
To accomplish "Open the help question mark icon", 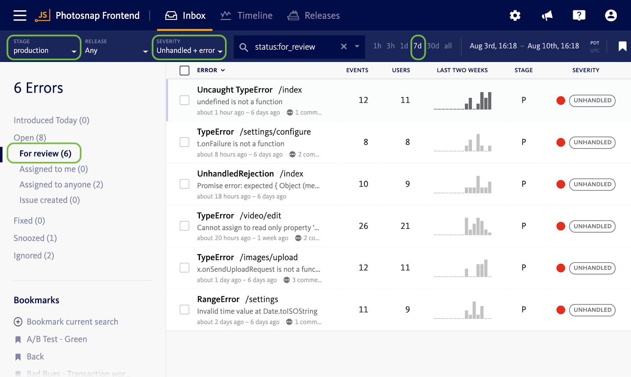I will [x=579, y=15].
